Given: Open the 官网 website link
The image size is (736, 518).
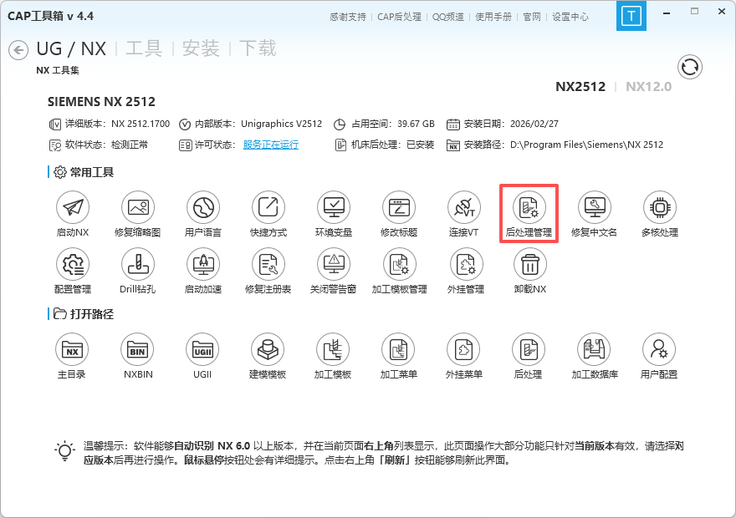Looking at the screenshot, I should click(532, 17).
